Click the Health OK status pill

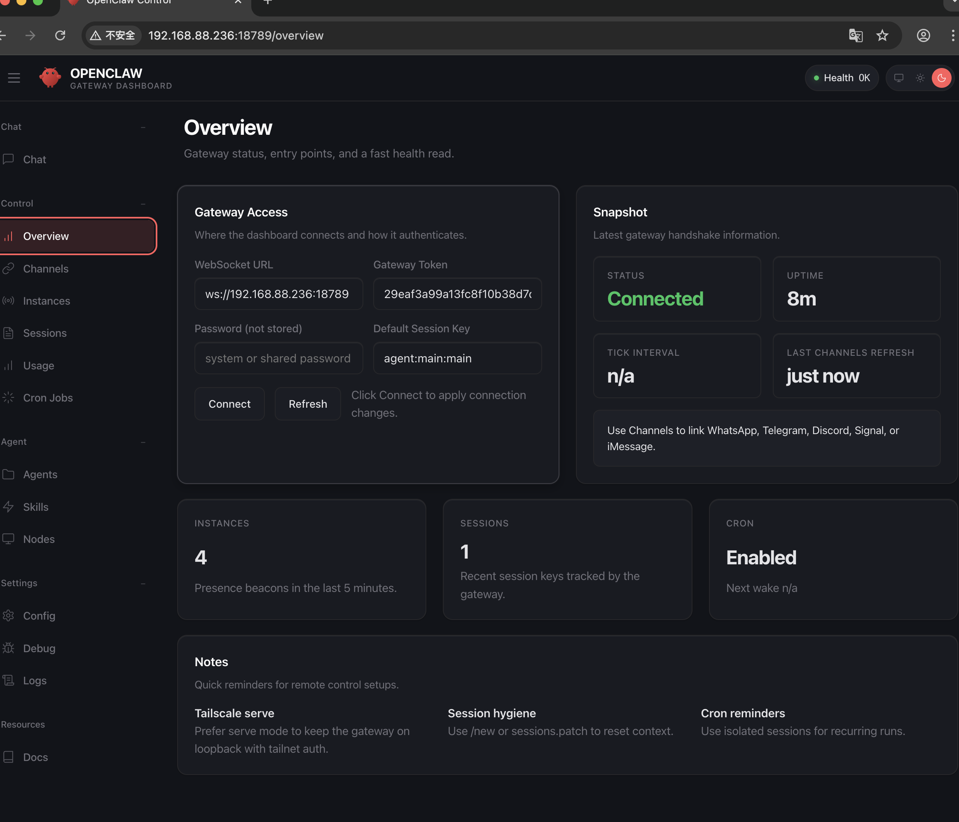pyautogui.click(x=842, y=78)
